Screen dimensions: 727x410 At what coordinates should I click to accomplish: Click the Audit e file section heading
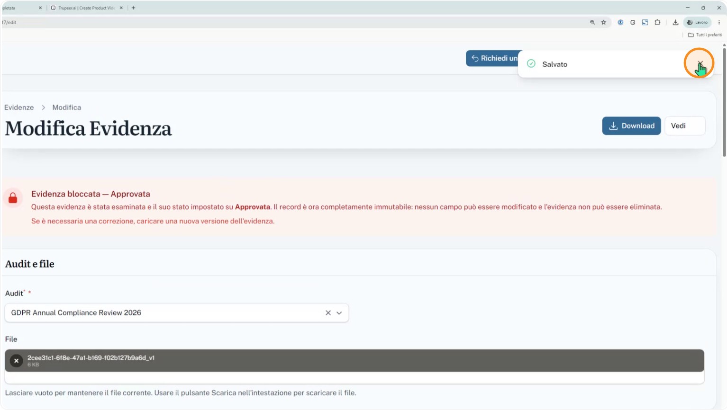pyautogui.click(x=30, y=264)
